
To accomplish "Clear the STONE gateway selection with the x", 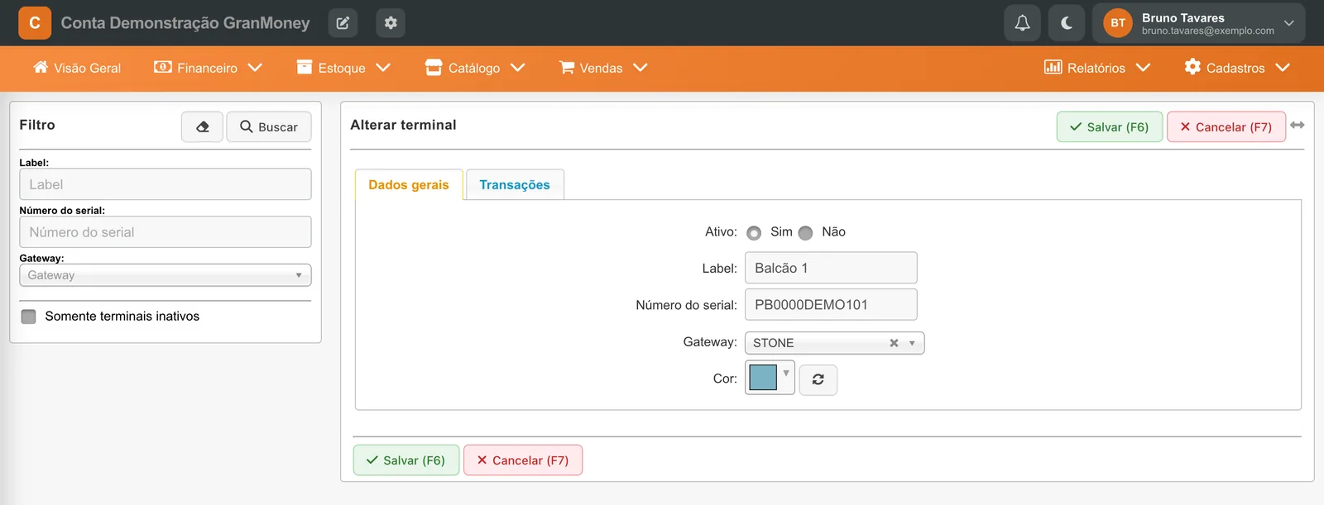I will click(x=894, y=343).
